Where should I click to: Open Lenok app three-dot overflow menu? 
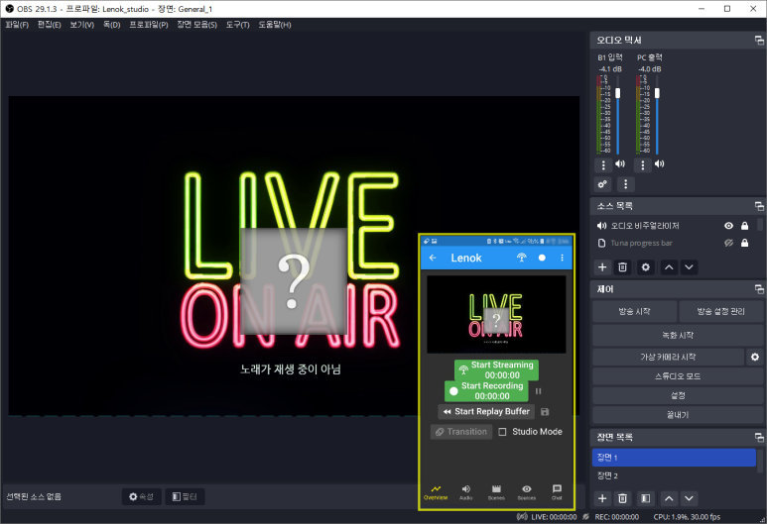562,258
